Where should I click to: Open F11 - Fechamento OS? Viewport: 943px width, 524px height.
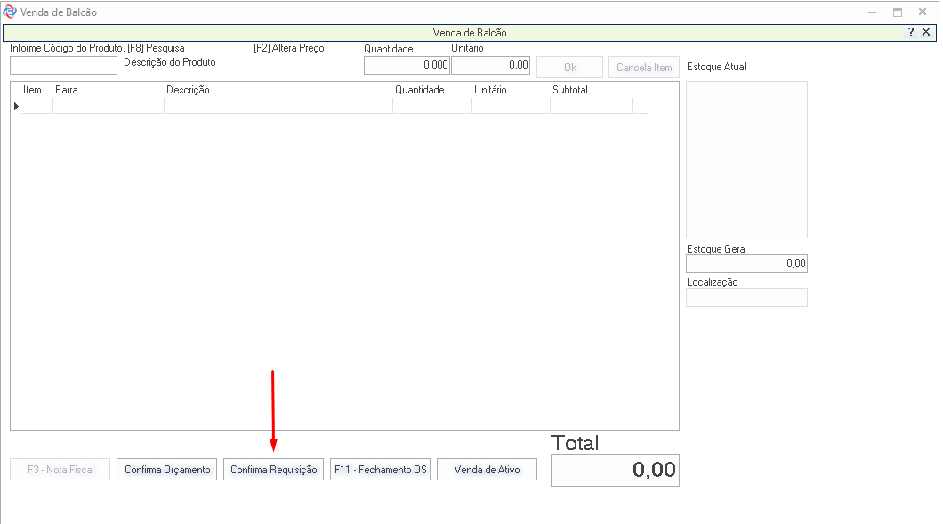coord(380,470)
